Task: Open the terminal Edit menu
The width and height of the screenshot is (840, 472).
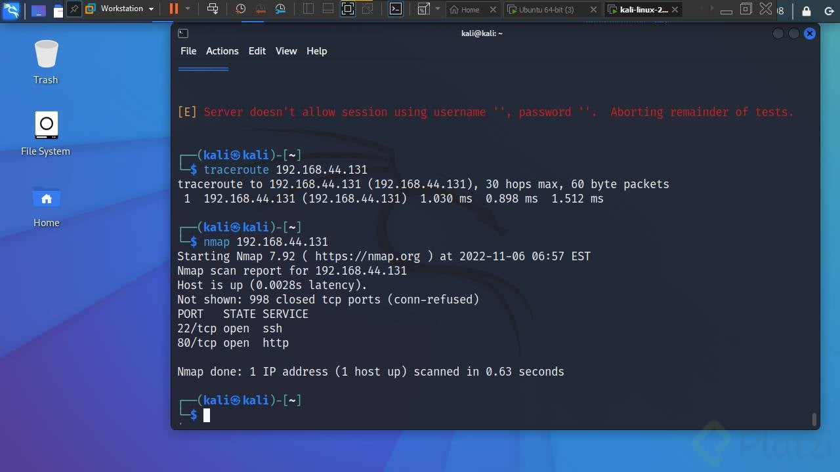Action: point(257,51)
